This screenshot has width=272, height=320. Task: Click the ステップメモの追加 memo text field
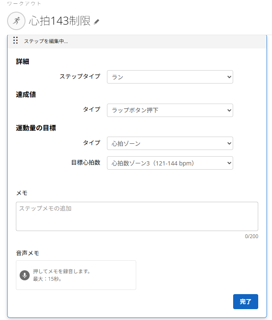(x=137, y=216)
